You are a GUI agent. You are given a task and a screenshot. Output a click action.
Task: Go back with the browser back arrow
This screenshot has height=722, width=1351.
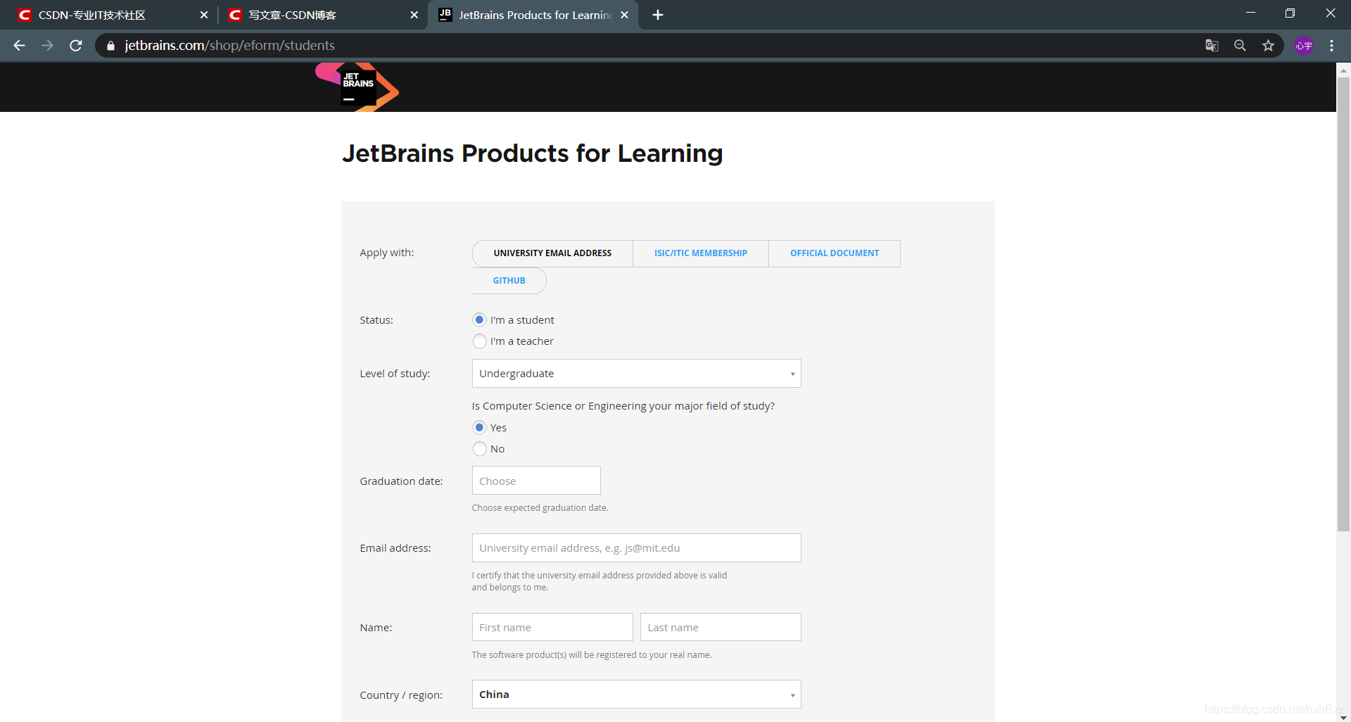[x=19, y=46]
